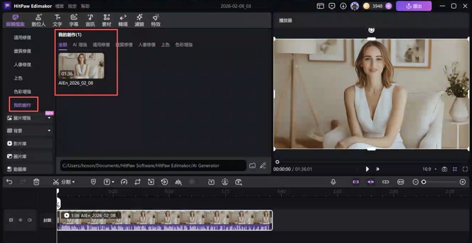Click the undo arrow in timeline toolbar
Image resolution: width=472 pixels, height=243 pixels.
coord(9,182)
